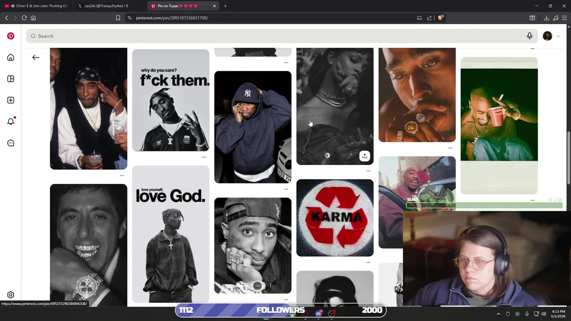This screenshot has width=571, height=321.
Task: Open the NY cap navy hoodie pin
Action: (252, 127)
